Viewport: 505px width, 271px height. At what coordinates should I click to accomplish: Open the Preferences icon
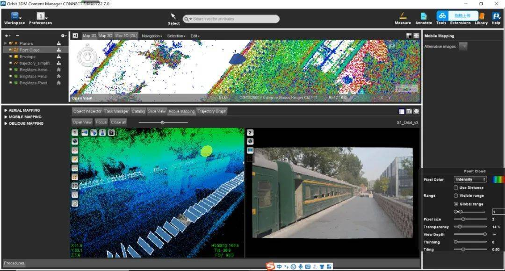41,16
